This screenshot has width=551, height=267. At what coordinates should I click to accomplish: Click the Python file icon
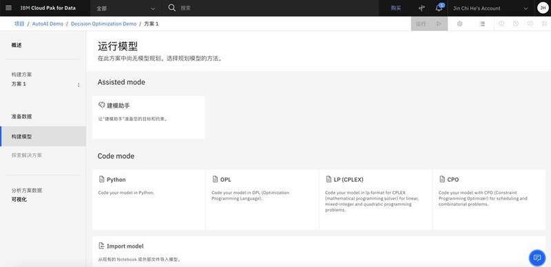(101, 179)
